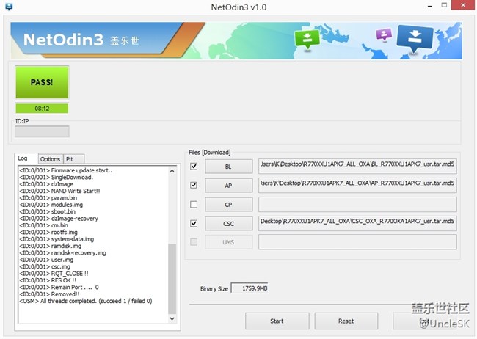Image resolution: width=477 pixels, height=339 pixels.
Task: Select the Log tab
Action: point(23,158)
